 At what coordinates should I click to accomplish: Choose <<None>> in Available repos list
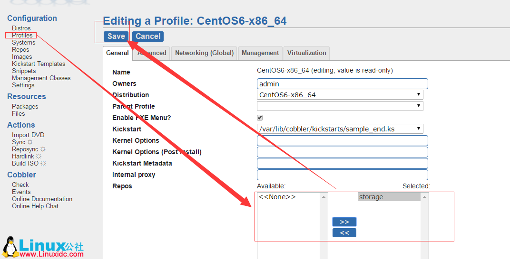[x=277, y=197]
